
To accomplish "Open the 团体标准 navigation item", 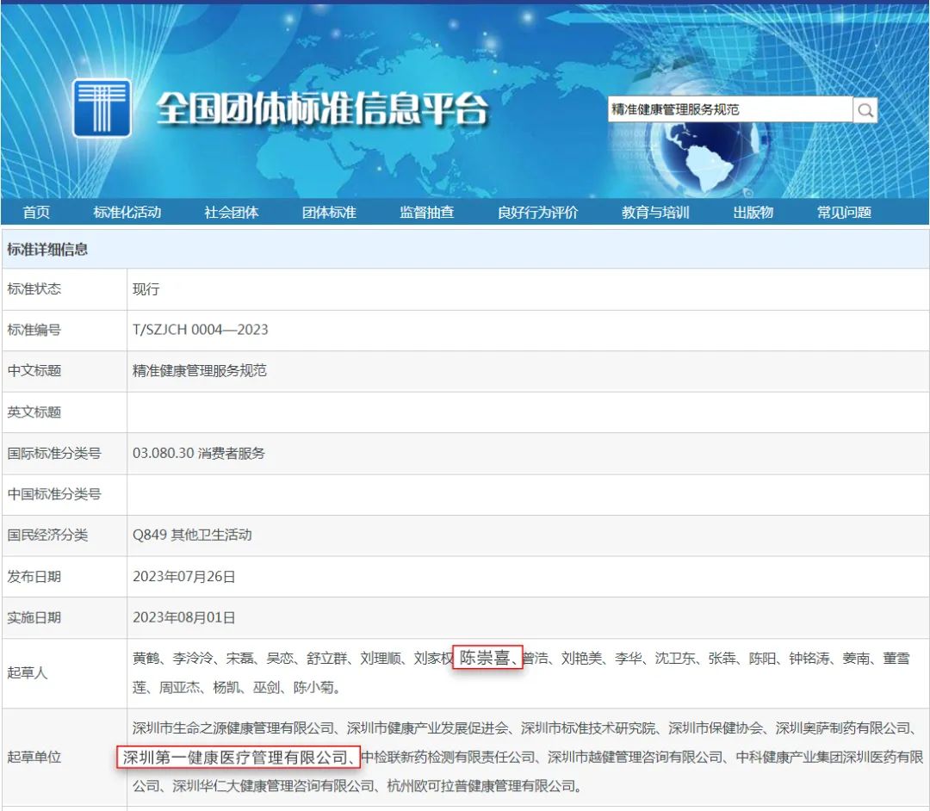I will pyautogui.click(x=329, y=213).
